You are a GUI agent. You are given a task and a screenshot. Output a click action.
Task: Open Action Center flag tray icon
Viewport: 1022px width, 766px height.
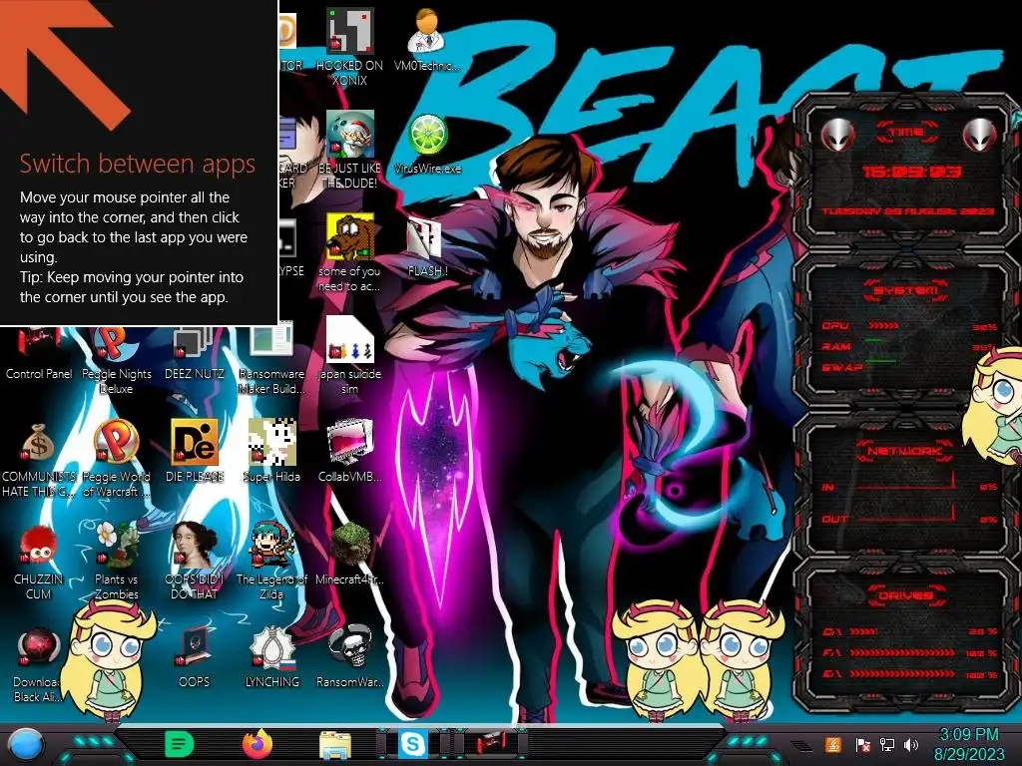tap(862, 744)
